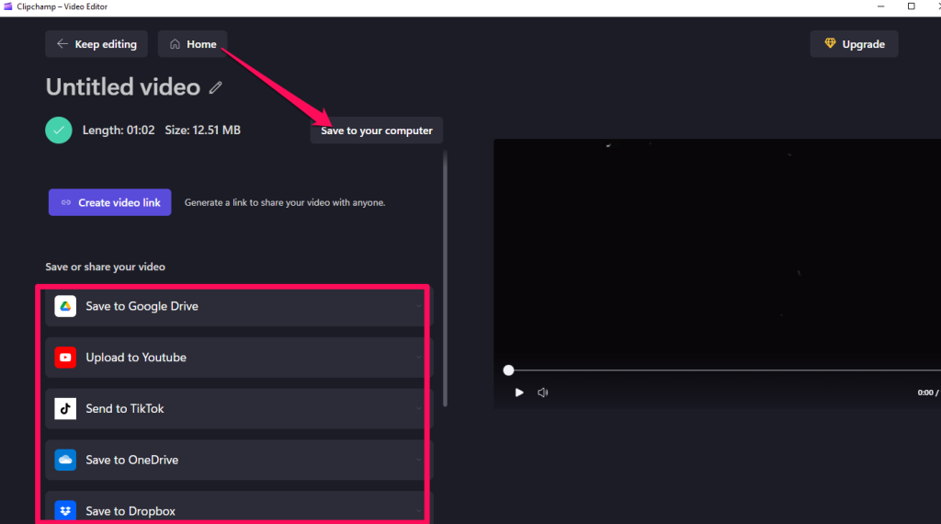Viewport: 941px width, 524px height.
Task: Click Save to your computer
Action: [x=376, y=131]
